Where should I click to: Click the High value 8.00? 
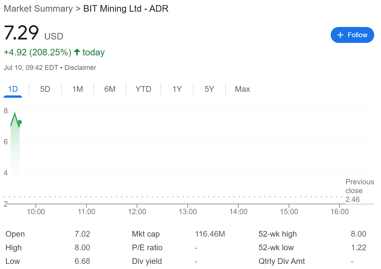pyautogui.click(x=82, y=248)
